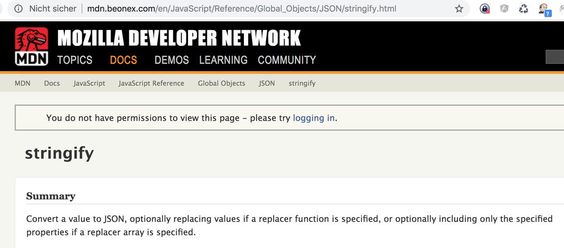This screenshot has height=248, width=564.
Task: Click the stringify breadcrumb item
Action: (302, 83)
